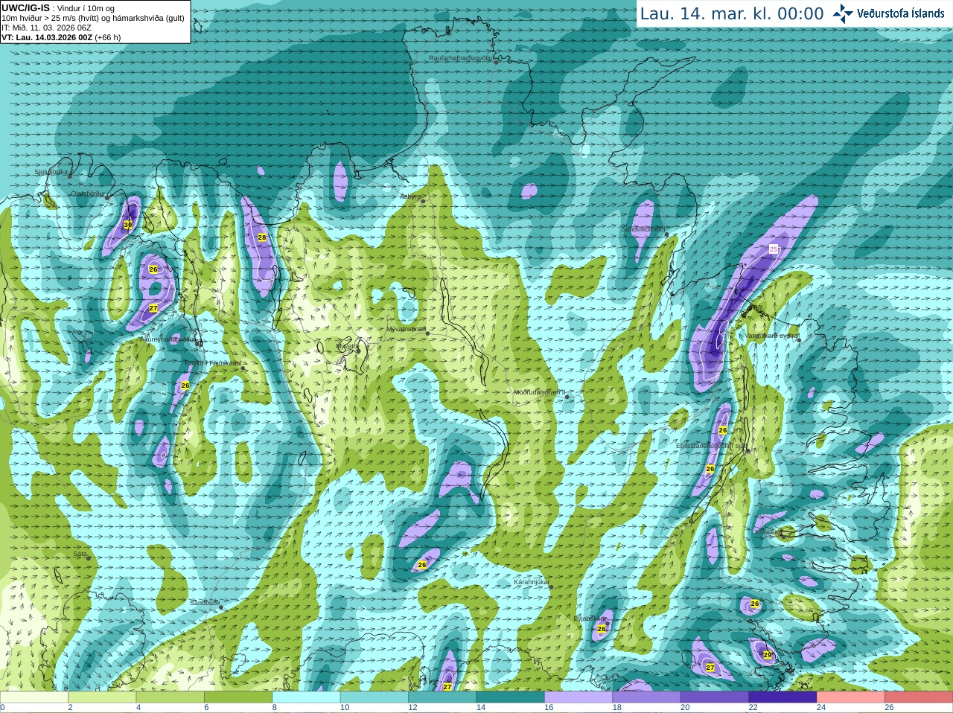Screen dimensions: 953x713
Task: Select the Reykir í Fnjóskadal station label
Action: coord(214,363)
